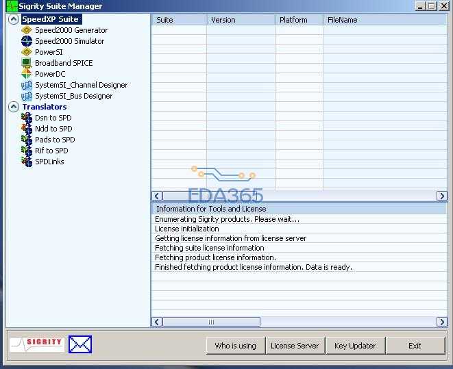Click right arrow of information log scrollbar
Image resolution: width=453 pixels, height=369 pixels.
pos(442,322)
